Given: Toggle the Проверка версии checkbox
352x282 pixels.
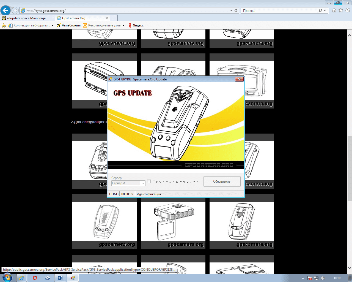Looking at the screenshot, I should [149, 181].
